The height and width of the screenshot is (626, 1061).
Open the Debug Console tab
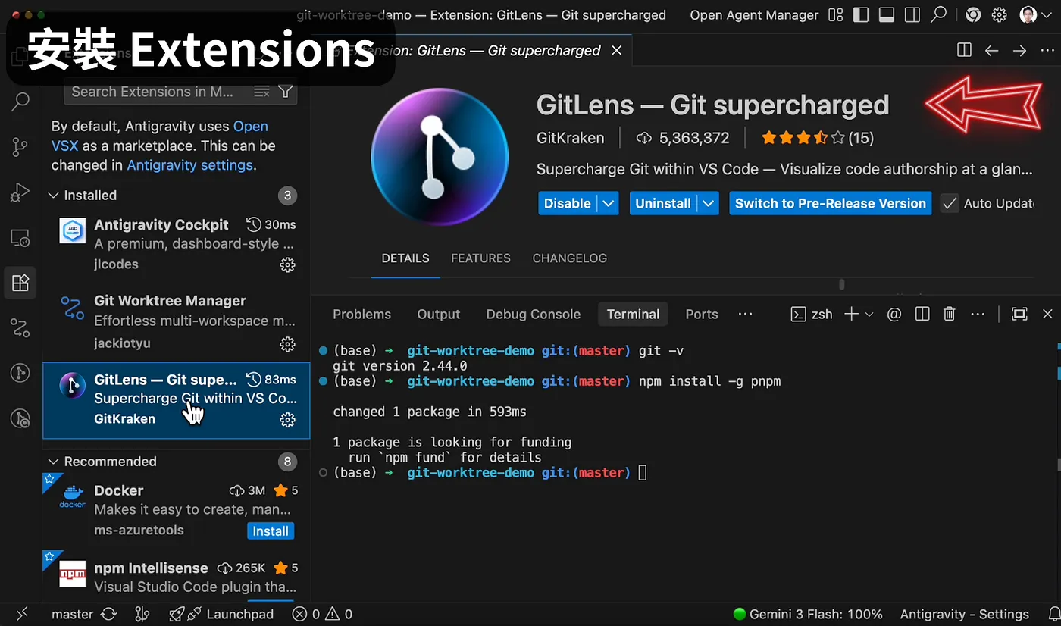point(533,314)
